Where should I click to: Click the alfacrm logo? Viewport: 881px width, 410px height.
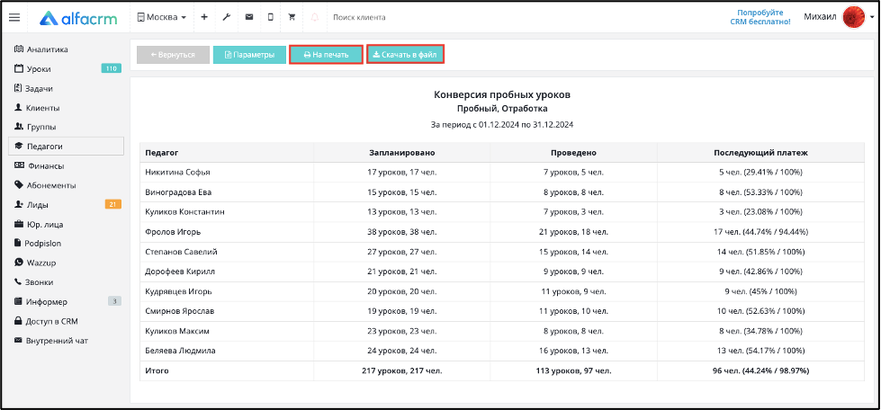[x=77, y=18]
